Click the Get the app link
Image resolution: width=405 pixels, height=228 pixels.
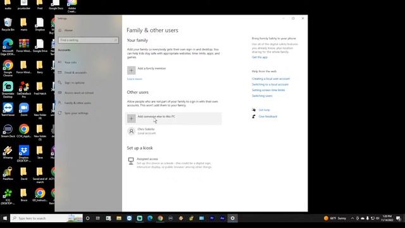point(259,57)
